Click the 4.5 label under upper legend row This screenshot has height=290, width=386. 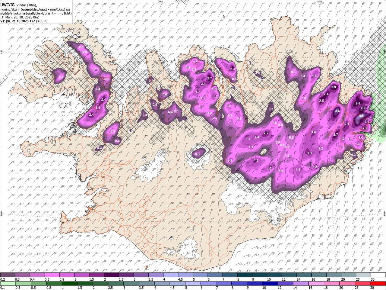[x=180, y=279]
